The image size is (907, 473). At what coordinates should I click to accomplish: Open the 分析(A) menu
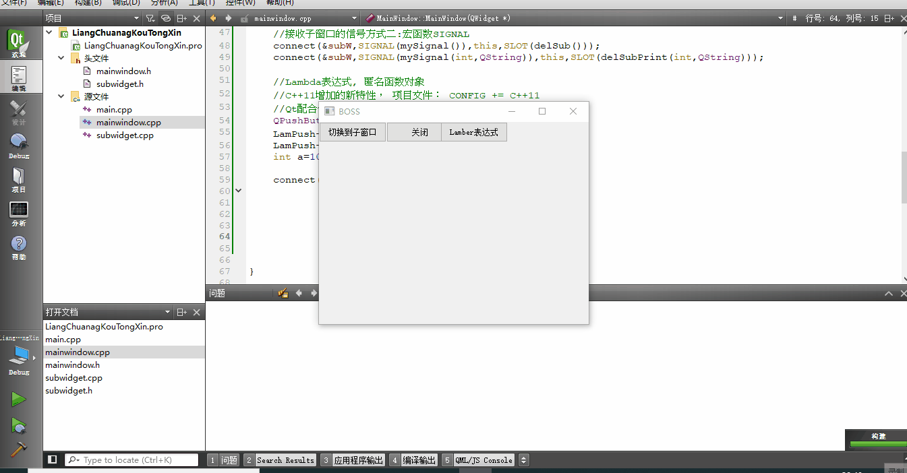pyautogui.click(x=164, y=3)
